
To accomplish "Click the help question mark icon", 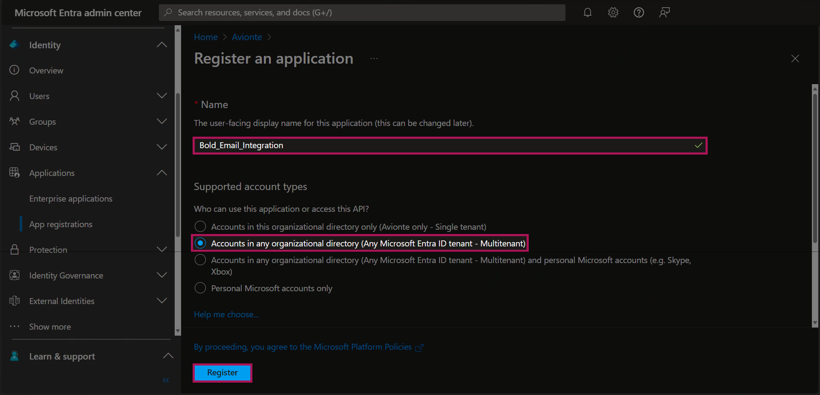I will pyautogui.click(x=639, y=12).
